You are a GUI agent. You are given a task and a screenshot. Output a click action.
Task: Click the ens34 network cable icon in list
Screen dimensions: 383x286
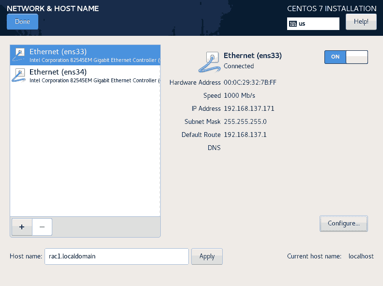[18, 75]
